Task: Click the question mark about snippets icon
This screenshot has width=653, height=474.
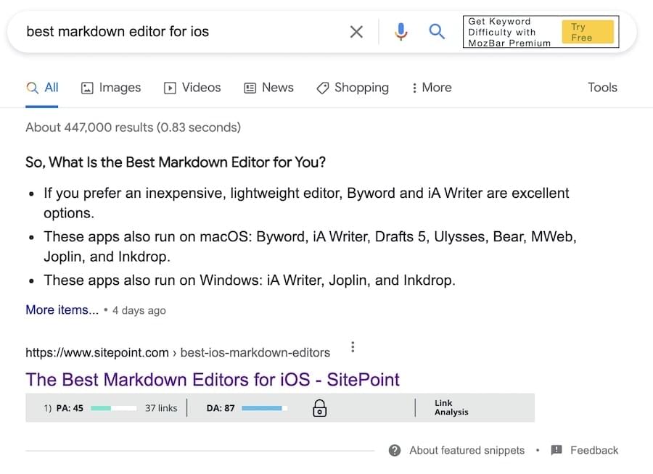Action: [395, 450]
